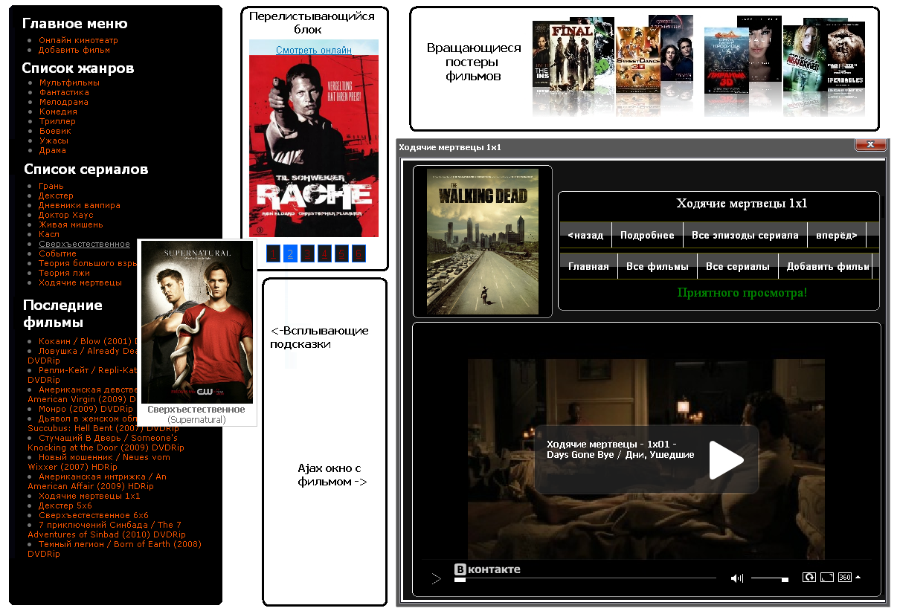Open Ходячие мертвецы 1x1 in latest films
This screenshot has height=614, width=900.
(89, 496)
